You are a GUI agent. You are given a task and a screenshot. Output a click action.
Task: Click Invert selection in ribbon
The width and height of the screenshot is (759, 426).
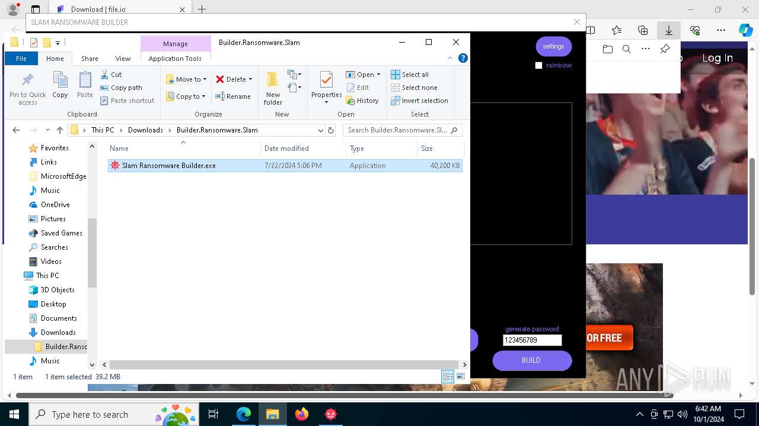point(419,101)
